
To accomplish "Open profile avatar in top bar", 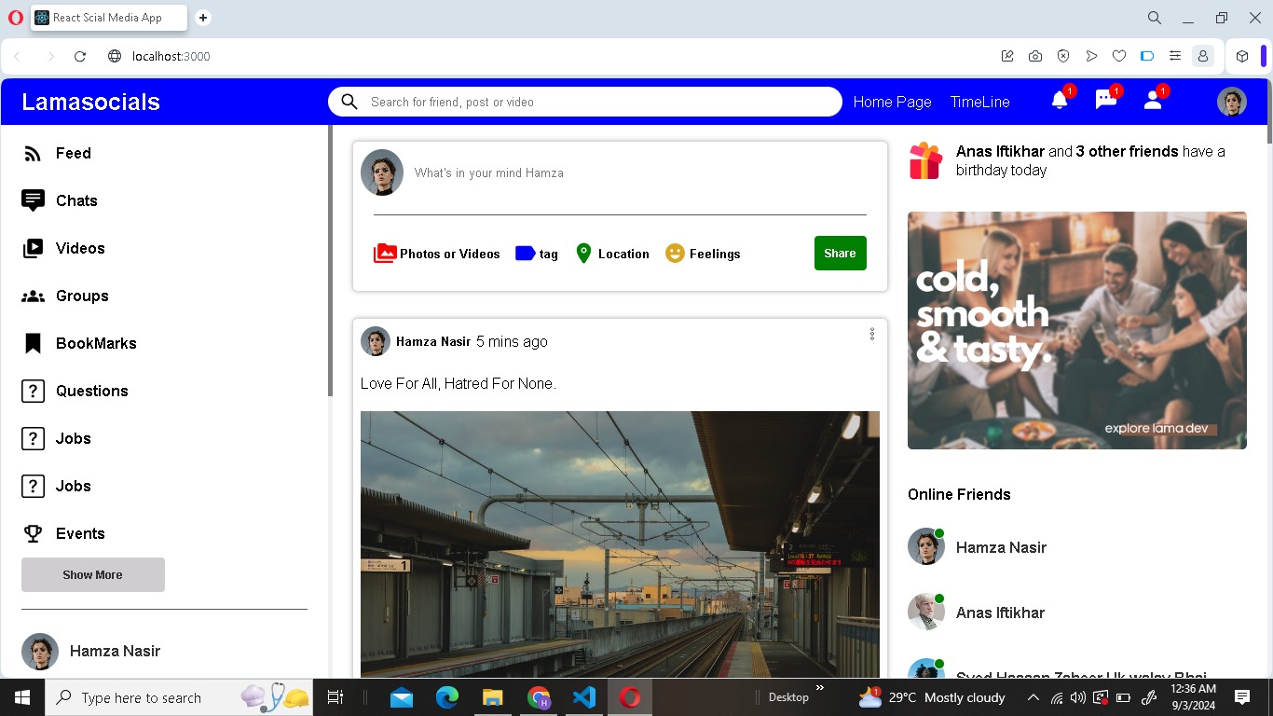I will click(x=1232, y=102).
